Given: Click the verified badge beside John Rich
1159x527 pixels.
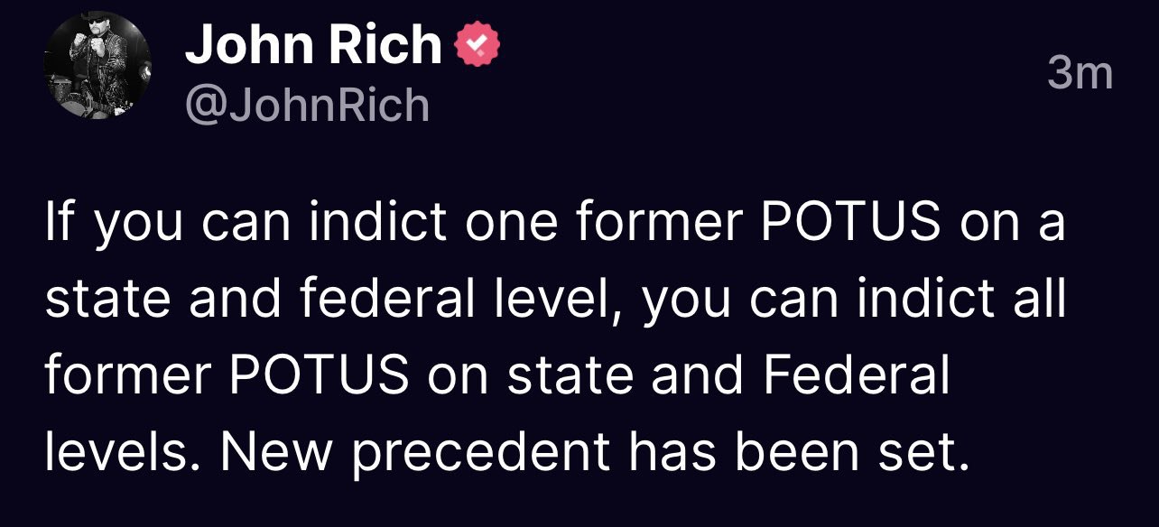Looking at the screenshot, I should click(475, 47).
